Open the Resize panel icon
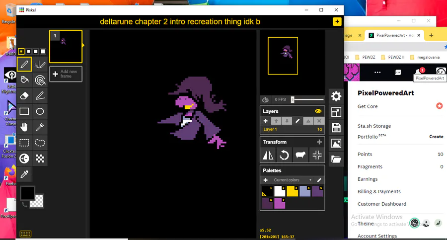 pos(336,112)
